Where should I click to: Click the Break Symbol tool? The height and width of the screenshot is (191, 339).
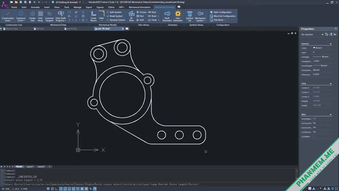click(x=114, y=16)
